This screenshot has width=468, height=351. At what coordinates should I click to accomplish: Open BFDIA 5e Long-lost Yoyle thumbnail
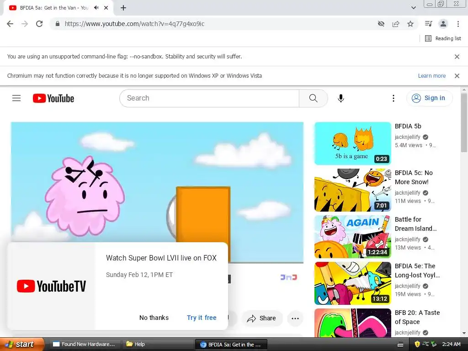tap(352, 283)
